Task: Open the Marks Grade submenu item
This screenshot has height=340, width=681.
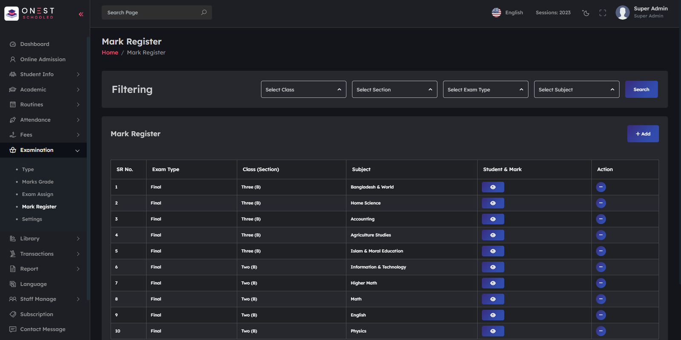Action: click(x=38, y=182)
